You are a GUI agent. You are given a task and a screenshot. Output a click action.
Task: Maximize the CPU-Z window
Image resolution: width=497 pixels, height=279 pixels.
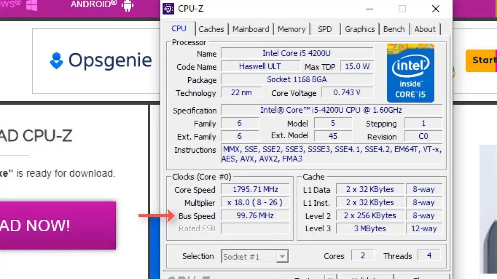click(402, 9)
